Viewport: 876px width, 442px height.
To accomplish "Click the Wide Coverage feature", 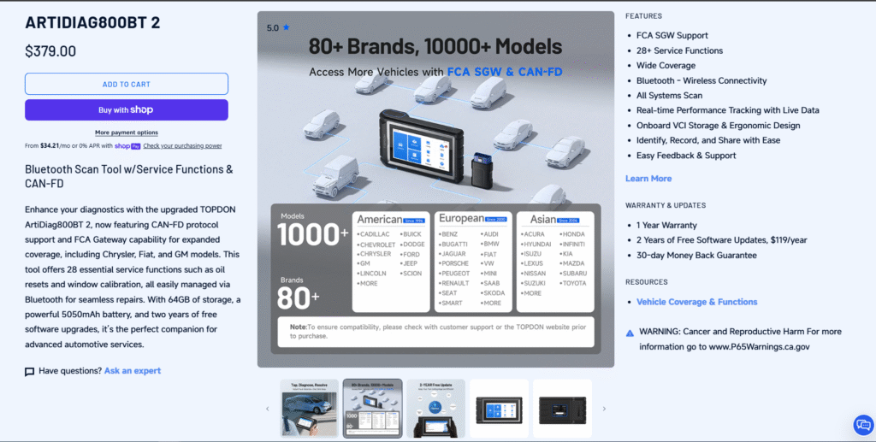I will (666, 65).
